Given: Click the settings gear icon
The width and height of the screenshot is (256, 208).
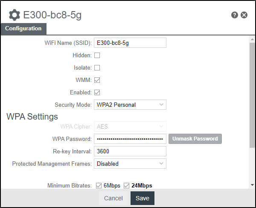Looking at the screenshot, I should click(15, 15).
